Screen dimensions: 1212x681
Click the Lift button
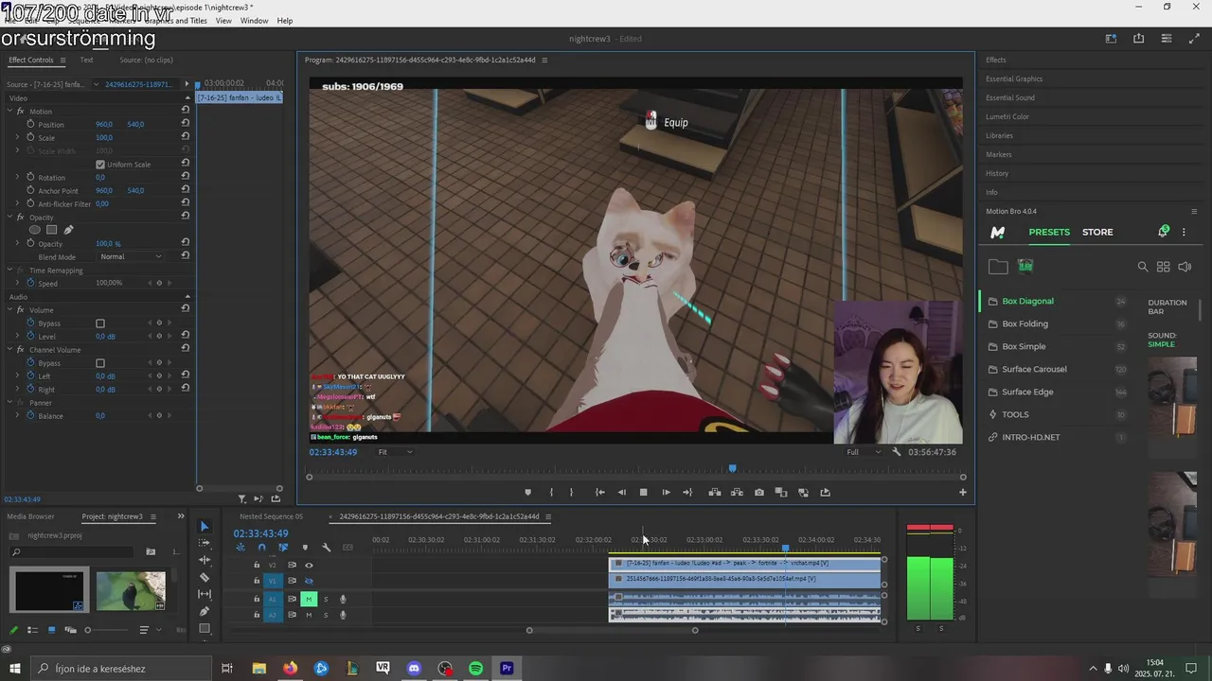click(714, 492)
